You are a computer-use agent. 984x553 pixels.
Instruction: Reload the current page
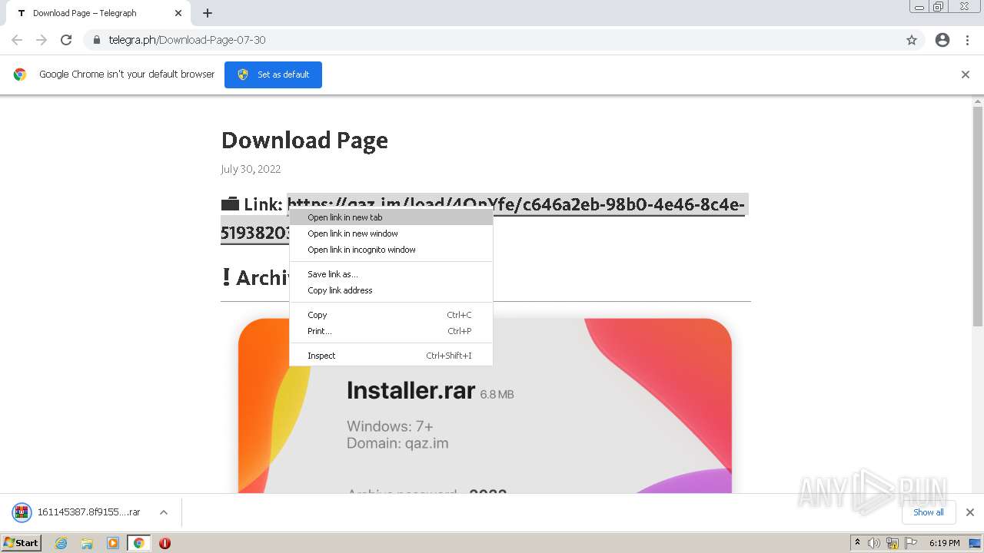click(66, 40)
